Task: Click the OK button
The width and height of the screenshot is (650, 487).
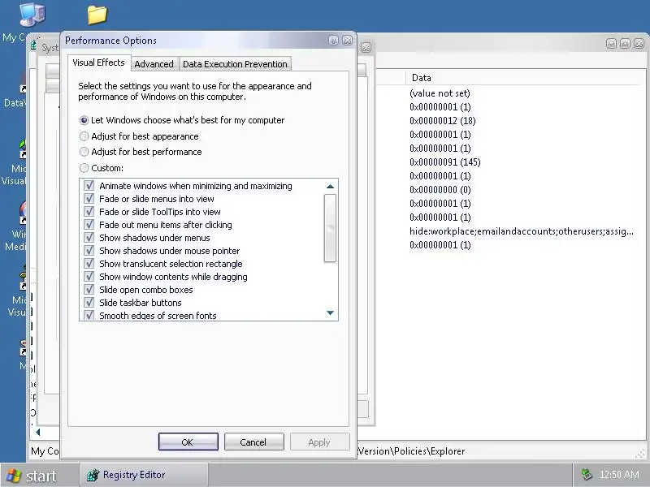Action: point(188,442)
